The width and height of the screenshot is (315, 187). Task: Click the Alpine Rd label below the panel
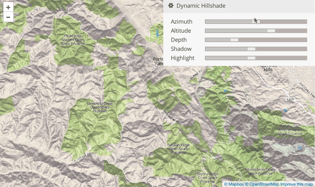[196, 74]
